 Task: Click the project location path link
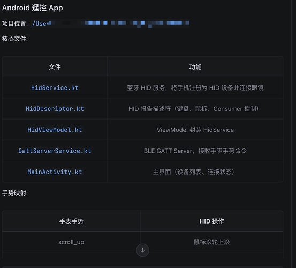111,24
